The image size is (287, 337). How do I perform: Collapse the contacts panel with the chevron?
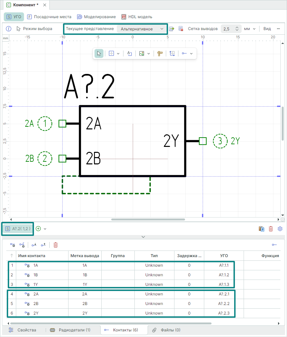pyautogui.click(x=143, y=237)
